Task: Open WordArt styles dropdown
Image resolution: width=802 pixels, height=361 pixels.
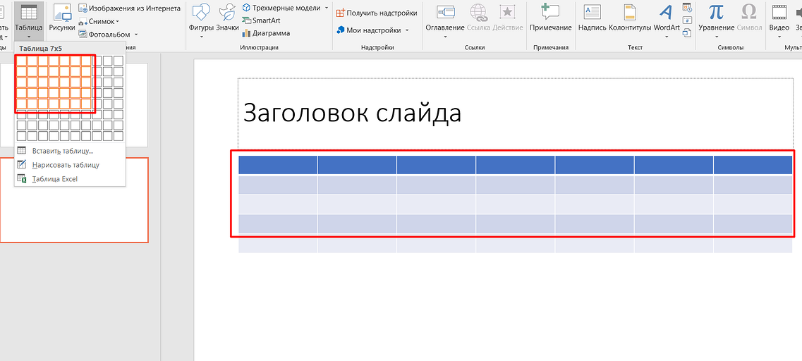Action: pyautogui.click(x=666, y=36)
